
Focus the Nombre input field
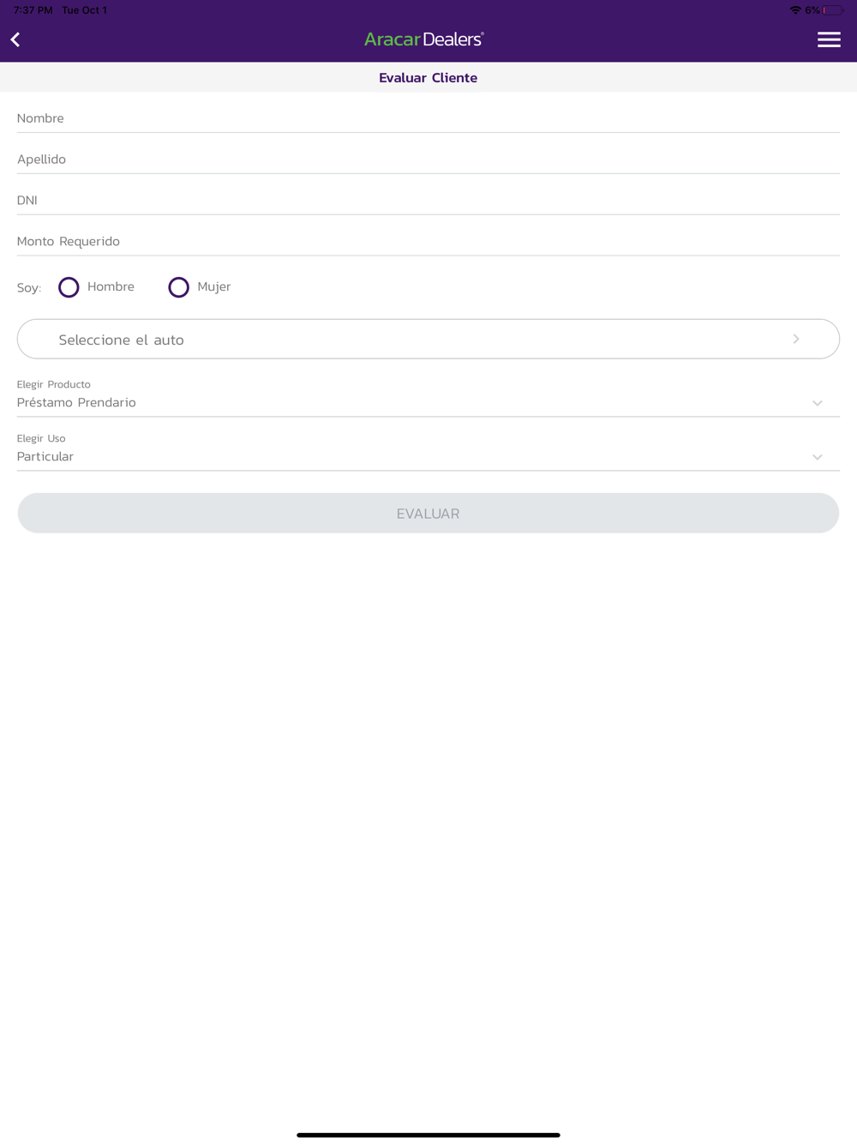tap(428, 118)
